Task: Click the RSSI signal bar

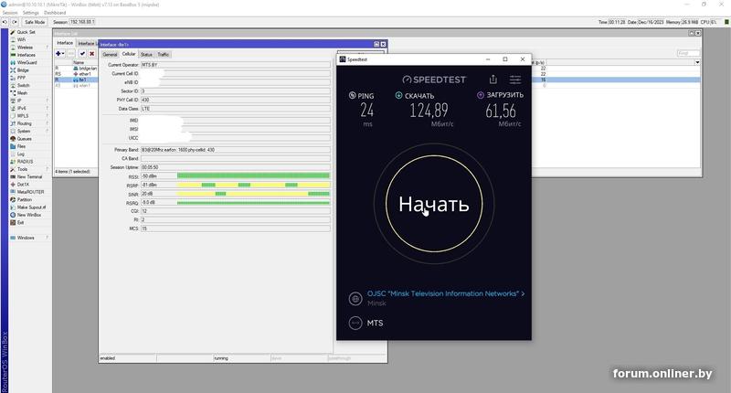Action: click(252, 175)
